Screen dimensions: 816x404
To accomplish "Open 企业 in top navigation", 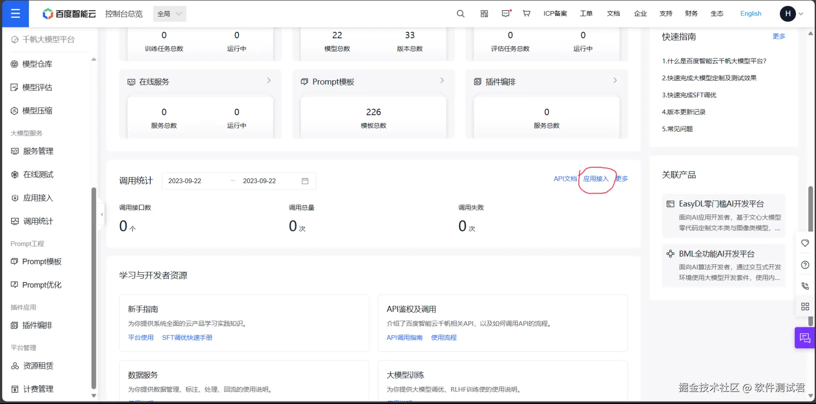I will [x=641, y=14].
